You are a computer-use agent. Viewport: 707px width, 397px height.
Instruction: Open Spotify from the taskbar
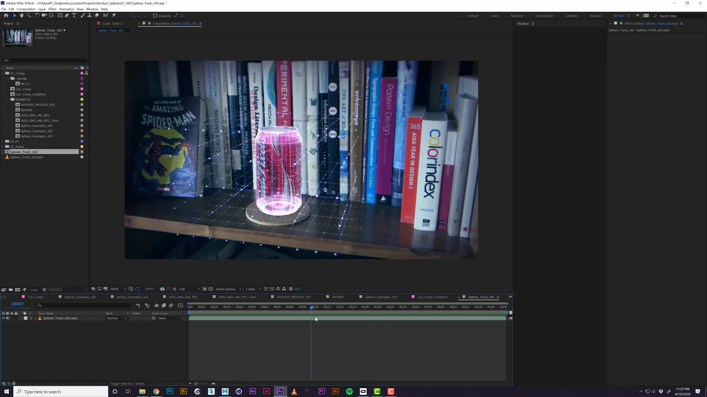349,391
